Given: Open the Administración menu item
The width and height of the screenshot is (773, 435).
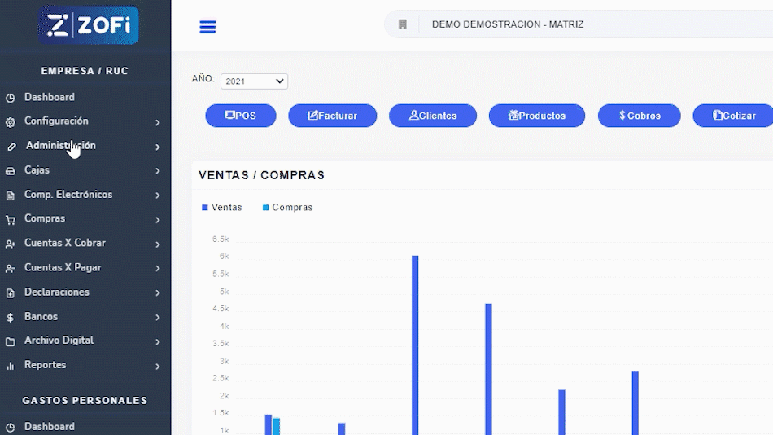Looking at the screenshot, I should 60,146.
